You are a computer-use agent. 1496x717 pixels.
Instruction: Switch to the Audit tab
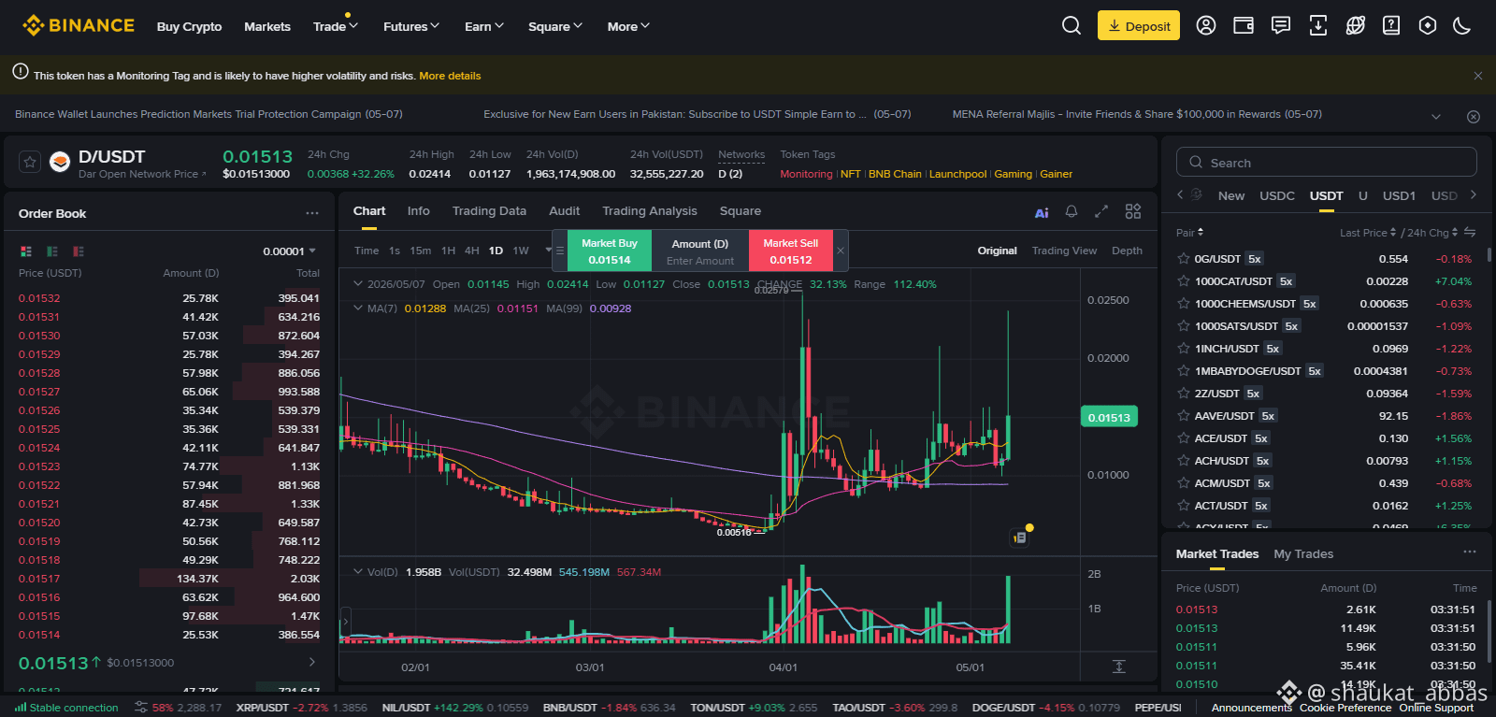coord(565,211)
